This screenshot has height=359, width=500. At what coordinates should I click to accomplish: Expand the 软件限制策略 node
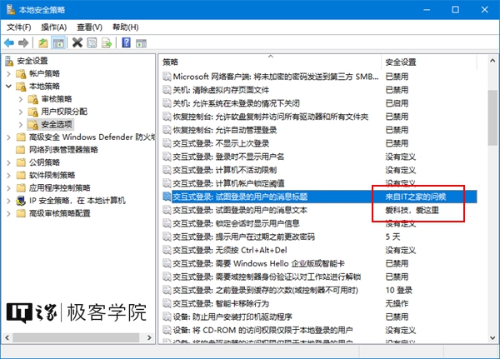point(8,175)
